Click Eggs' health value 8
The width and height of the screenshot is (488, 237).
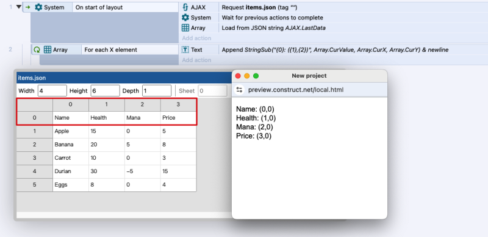[106, 185]
